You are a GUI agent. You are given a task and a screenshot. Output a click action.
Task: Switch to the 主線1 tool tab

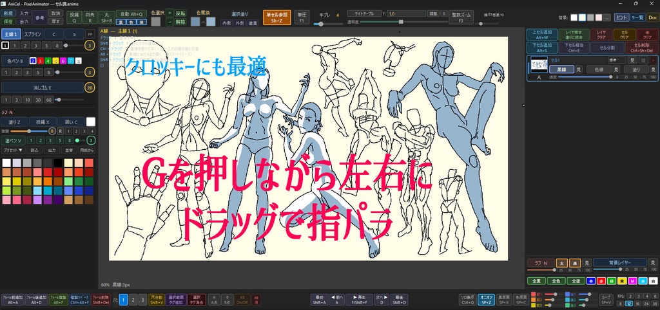tap(10, 34)
